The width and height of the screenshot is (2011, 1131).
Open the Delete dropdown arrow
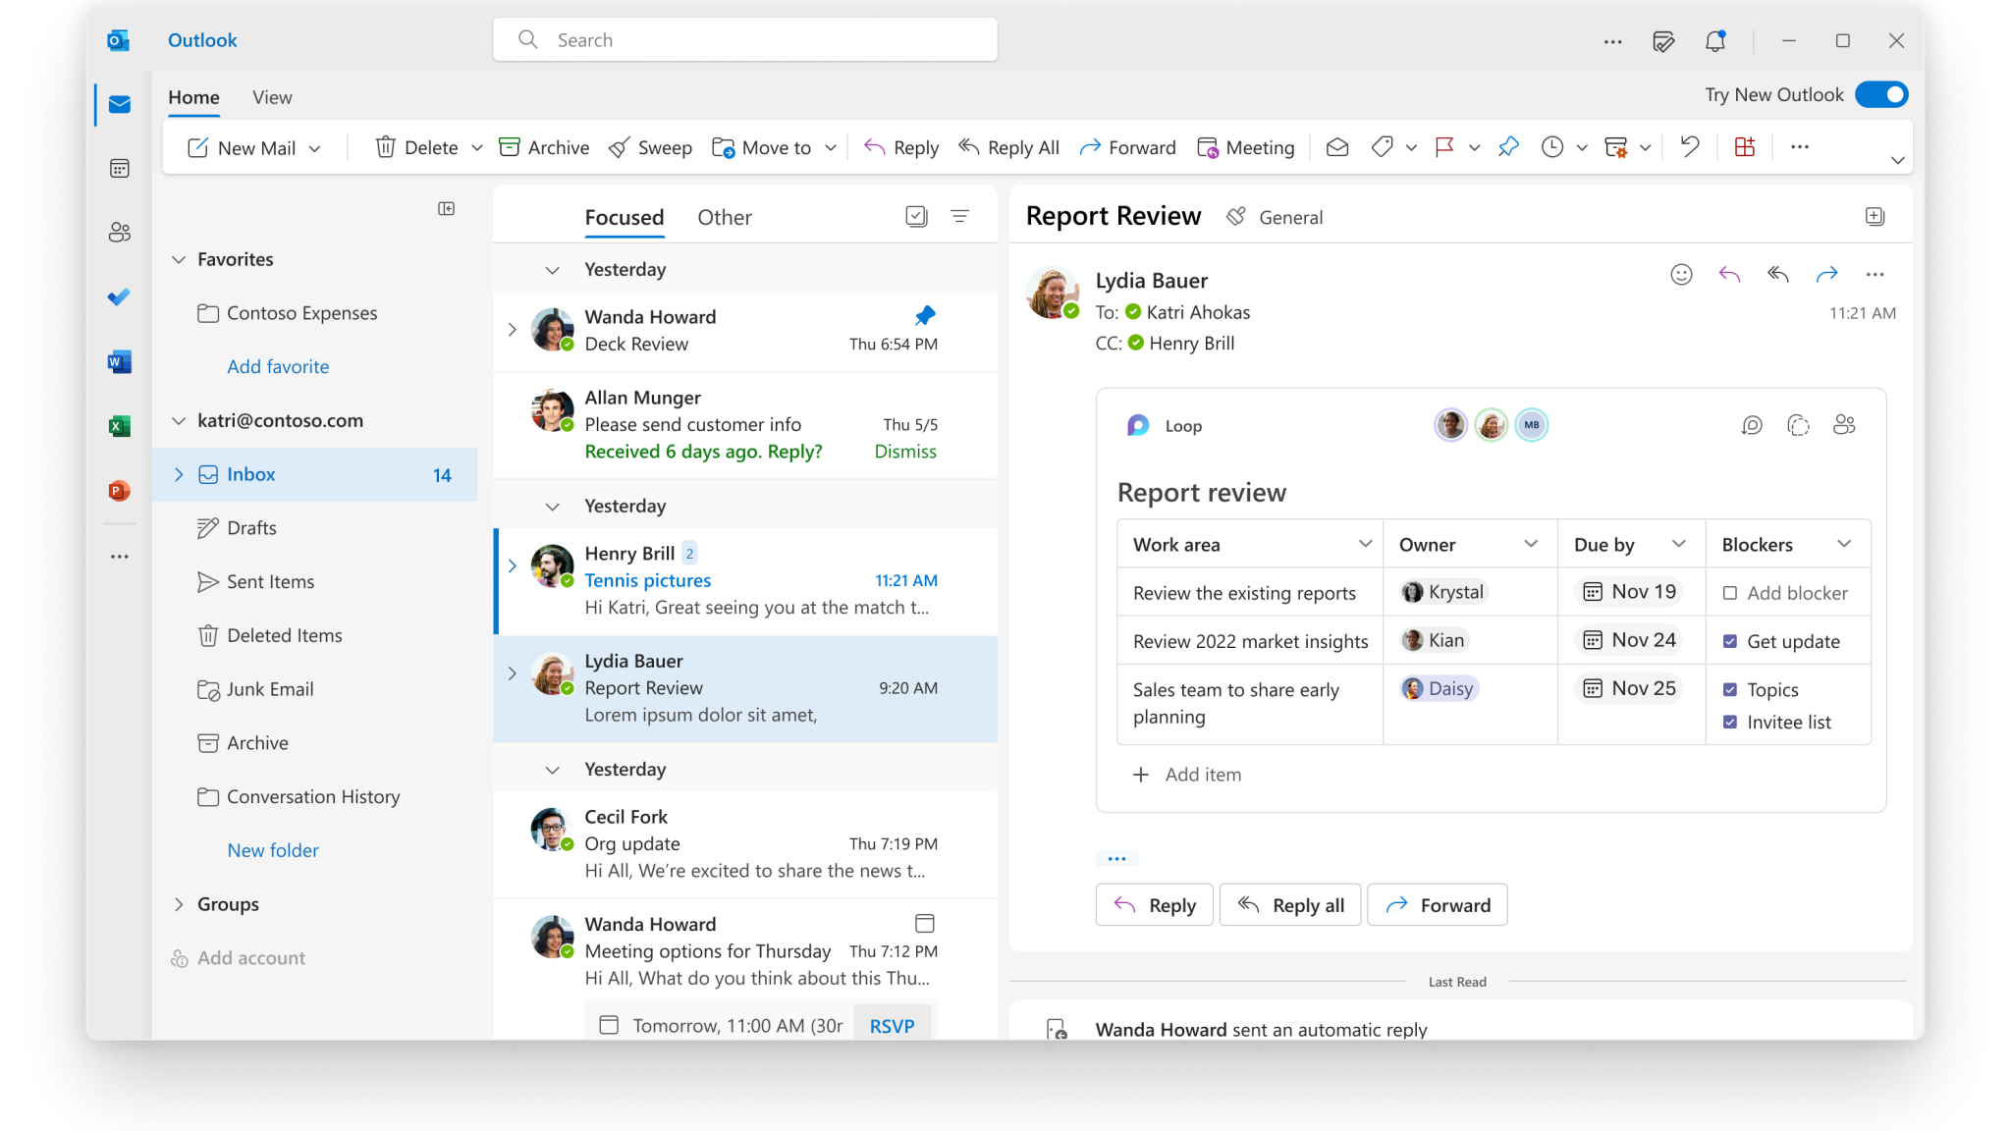coord(477,148)
